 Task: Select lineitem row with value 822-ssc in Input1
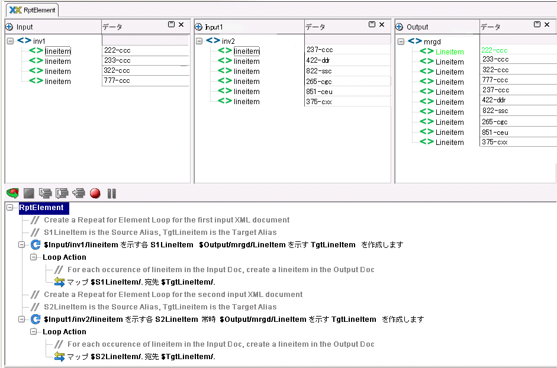pos(246,72)
